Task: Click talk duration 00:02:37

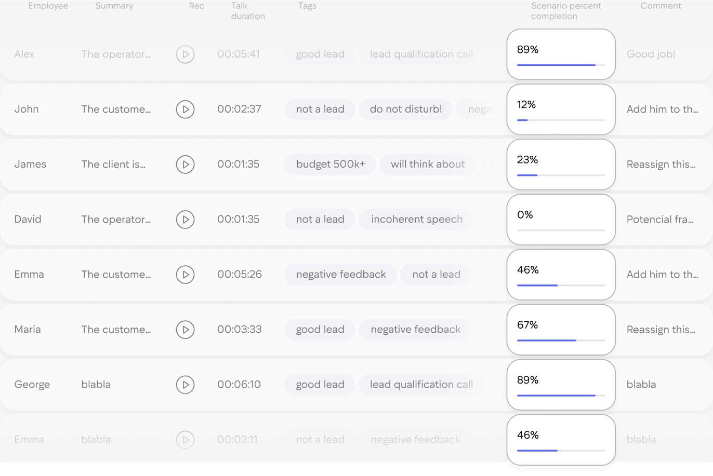Action: 239,110
